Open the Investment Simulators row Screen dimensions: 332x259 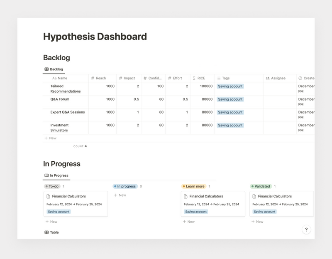tap(59, 128)
